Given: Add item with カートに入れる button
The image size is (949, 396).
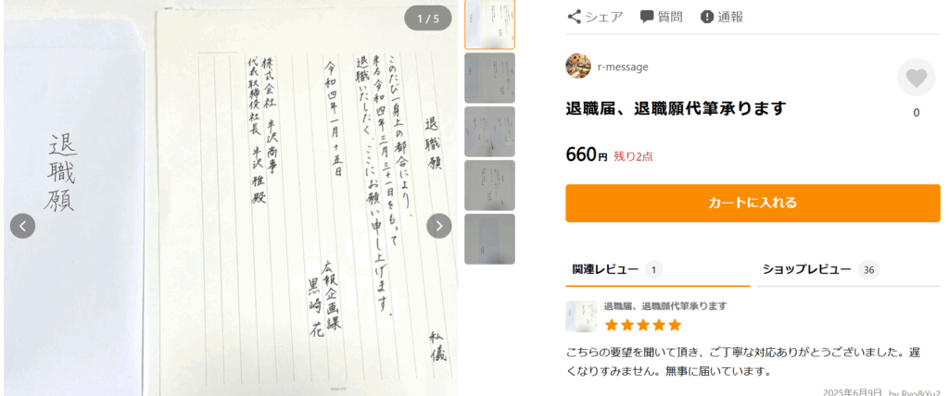Looking at the screenshot, I should (753, 204).
